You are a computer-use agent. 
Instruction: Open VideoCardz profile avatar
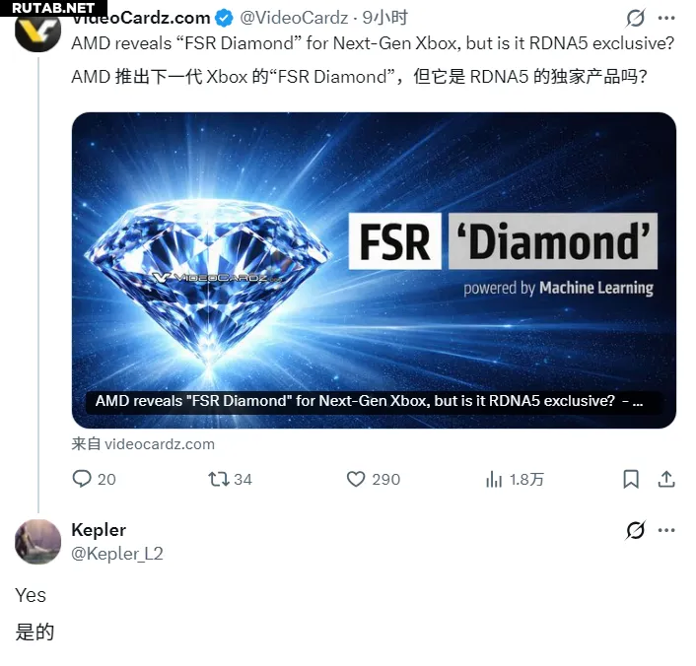click(37, 30)
